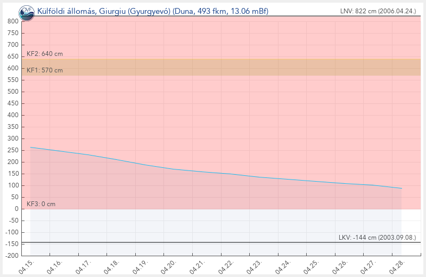The height and width of the screenshot is (277, 426).
Task: Click the 04.15. date on the x-axis
Action: click(x=27, y=267)
